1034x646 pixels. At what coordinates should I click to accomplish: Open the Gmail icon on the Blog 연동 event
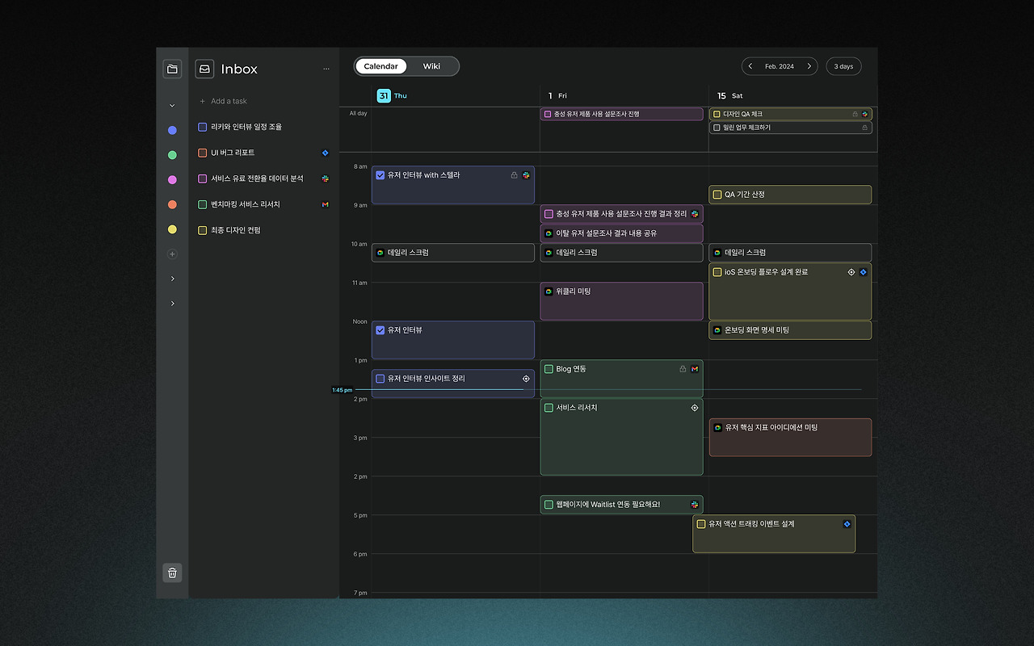(x=694, y=368)
